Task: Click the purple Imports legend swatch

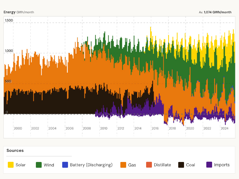Action: (x=209, y=165)
